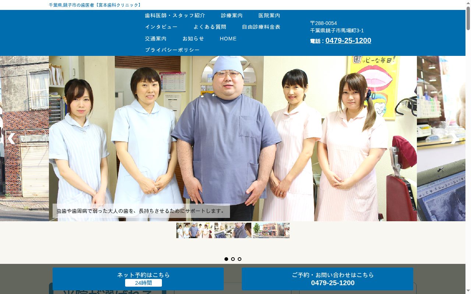Navigate to よくある質問
This screenshot has width=471, height=294.
pos(210,27)
